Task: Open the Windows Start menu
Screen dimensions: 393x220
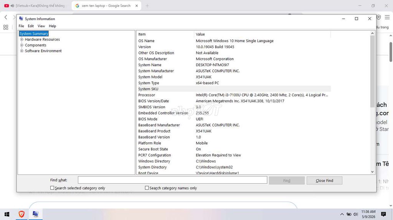Action: 7,214
